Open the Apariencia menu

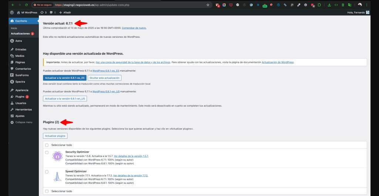pos(24,90)
